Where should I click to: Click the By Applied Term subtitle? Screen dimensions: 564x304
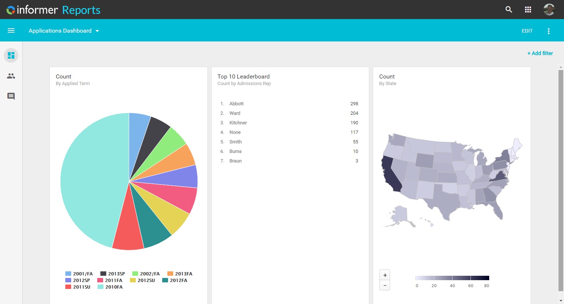73,84
